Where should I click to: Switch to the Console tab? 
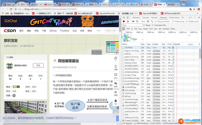(x=145, y=18)
